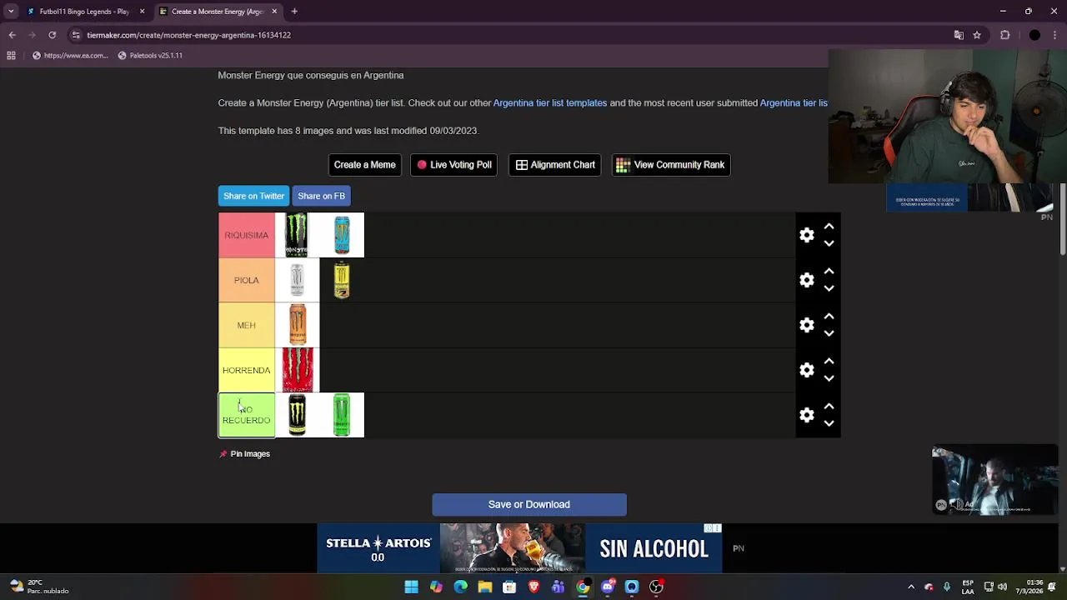Viewport: 1067px width, 600px height.
Task: Move PIOLA row up with arrow
Action: (829, 272)
